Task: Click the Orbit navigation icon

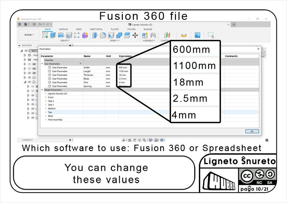Action: tap(124, 140)
